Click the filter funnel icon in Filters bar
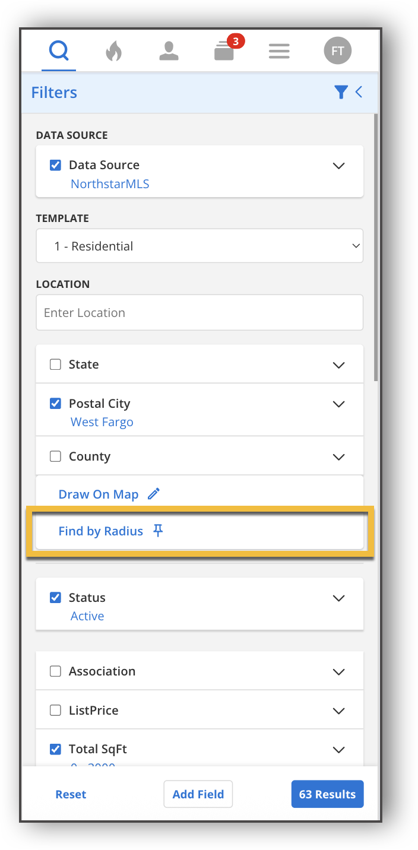The width and height of the screenshot is (418, 850). coord(341,92)
